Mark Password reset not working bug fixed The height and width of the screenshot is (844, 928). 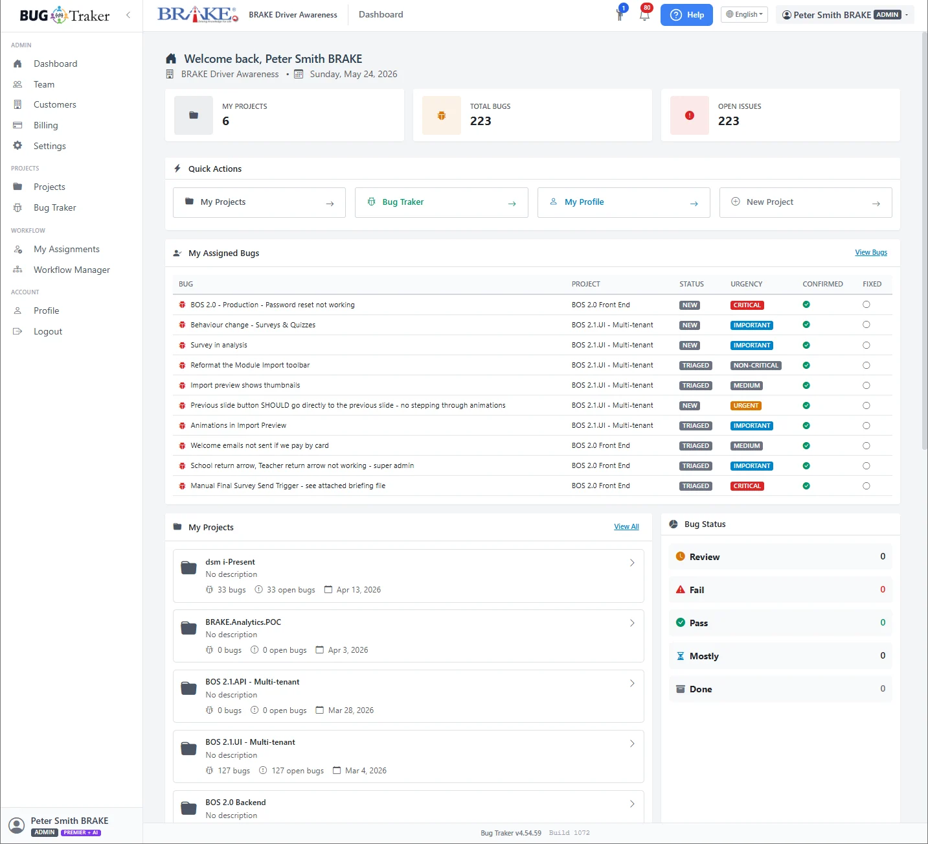[x=866, y=305]
